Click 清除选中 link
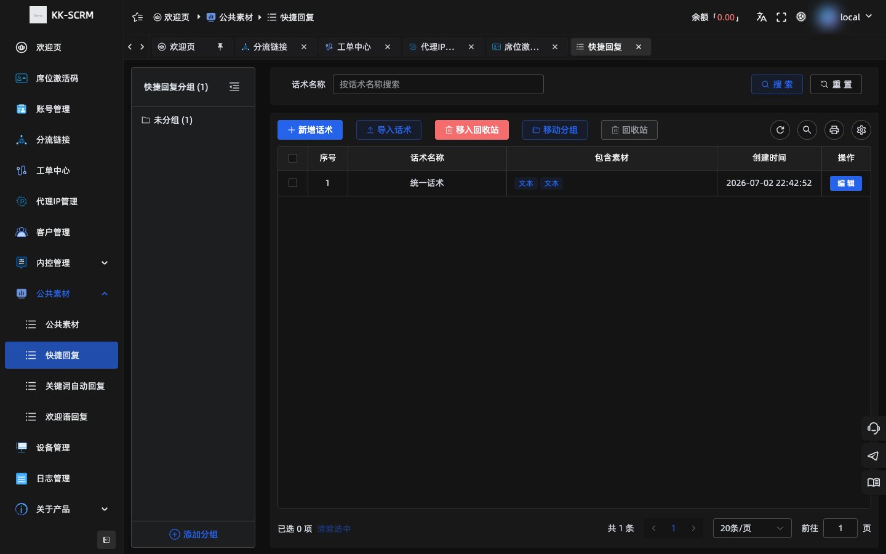 pos(334,529)
